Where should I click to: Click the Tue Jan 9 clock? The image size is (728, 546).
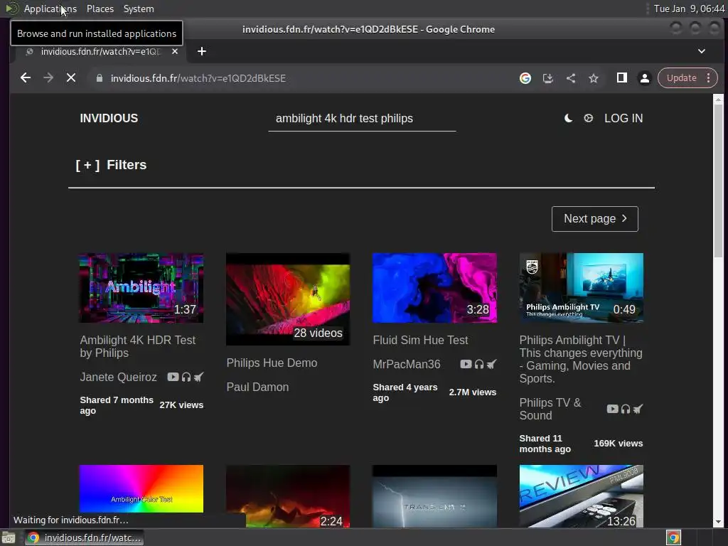689,9
